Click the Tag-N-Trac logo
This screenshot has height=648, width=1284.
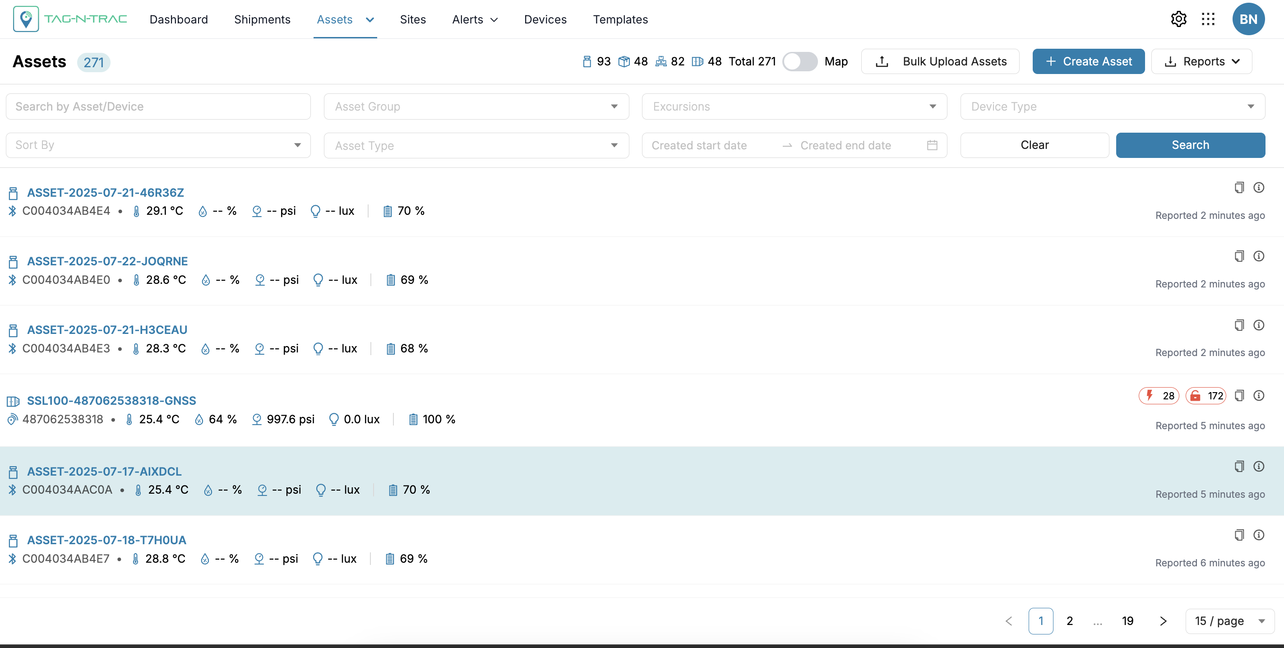coord(70,19)
